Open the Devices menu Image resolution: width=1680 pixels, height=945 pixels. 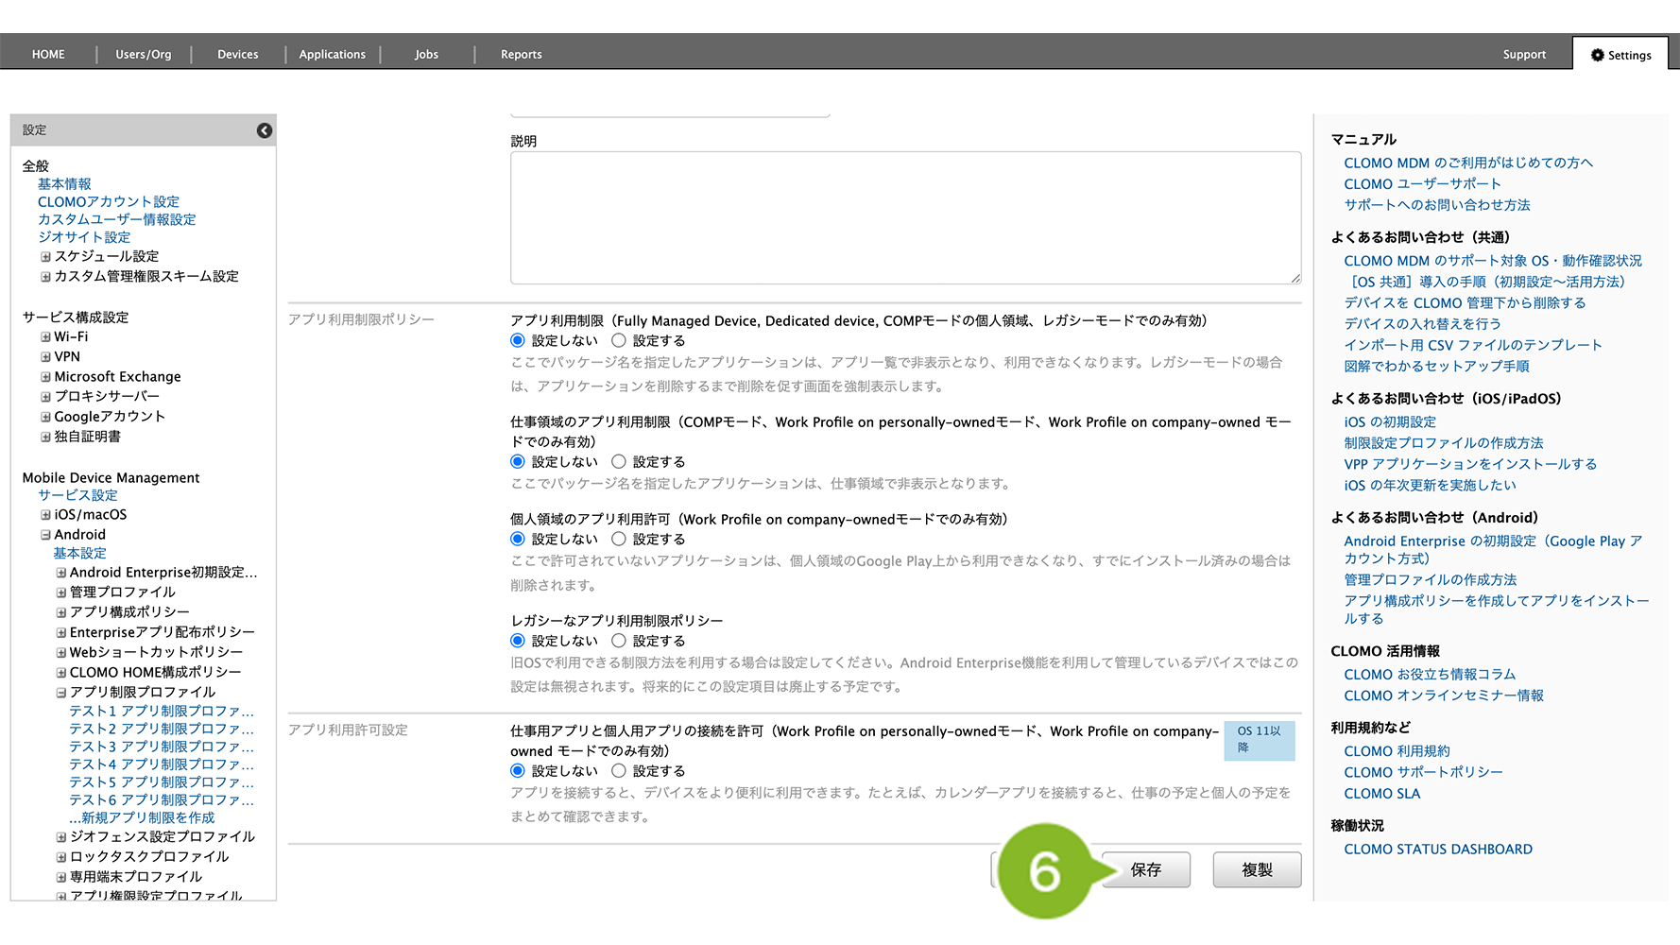tap(237, 55)
